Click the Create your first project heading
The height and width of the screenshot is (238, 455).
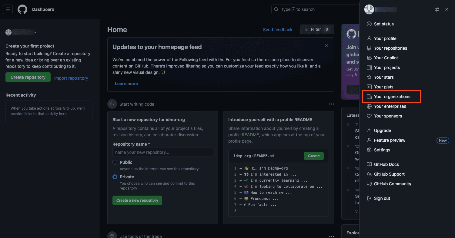(x=30, y=46)
